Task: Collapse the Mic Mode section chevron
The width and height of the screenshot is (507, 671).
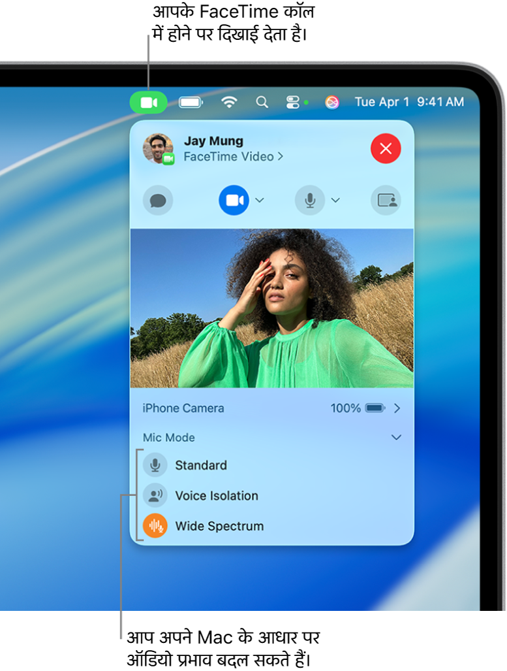Action: pos(396,437)
